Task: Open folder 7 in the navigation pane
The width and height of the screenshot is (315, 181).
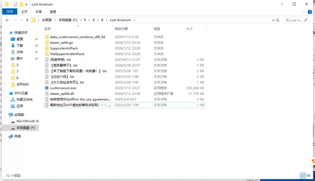Action: point(17,72)
